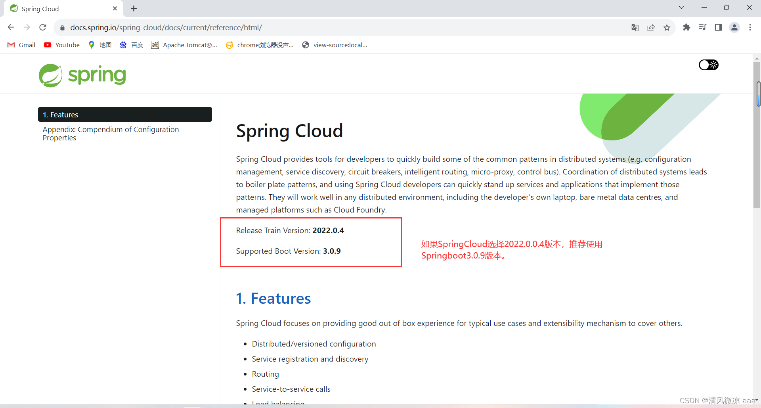Click the browser back arrow
This screenshot has width=761, height=408.
pos(11,27)
